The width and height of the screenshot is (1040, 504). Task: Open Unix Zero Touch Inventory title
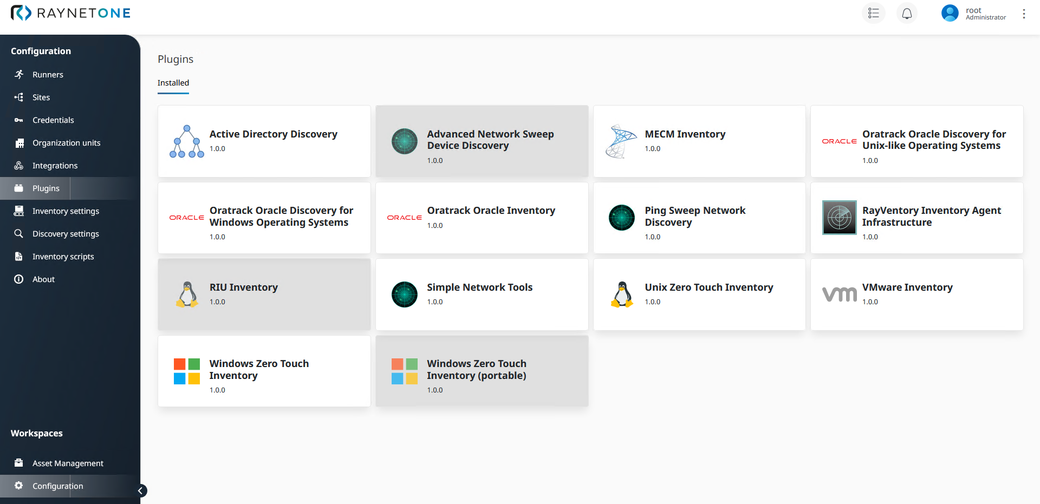(708, 287)
